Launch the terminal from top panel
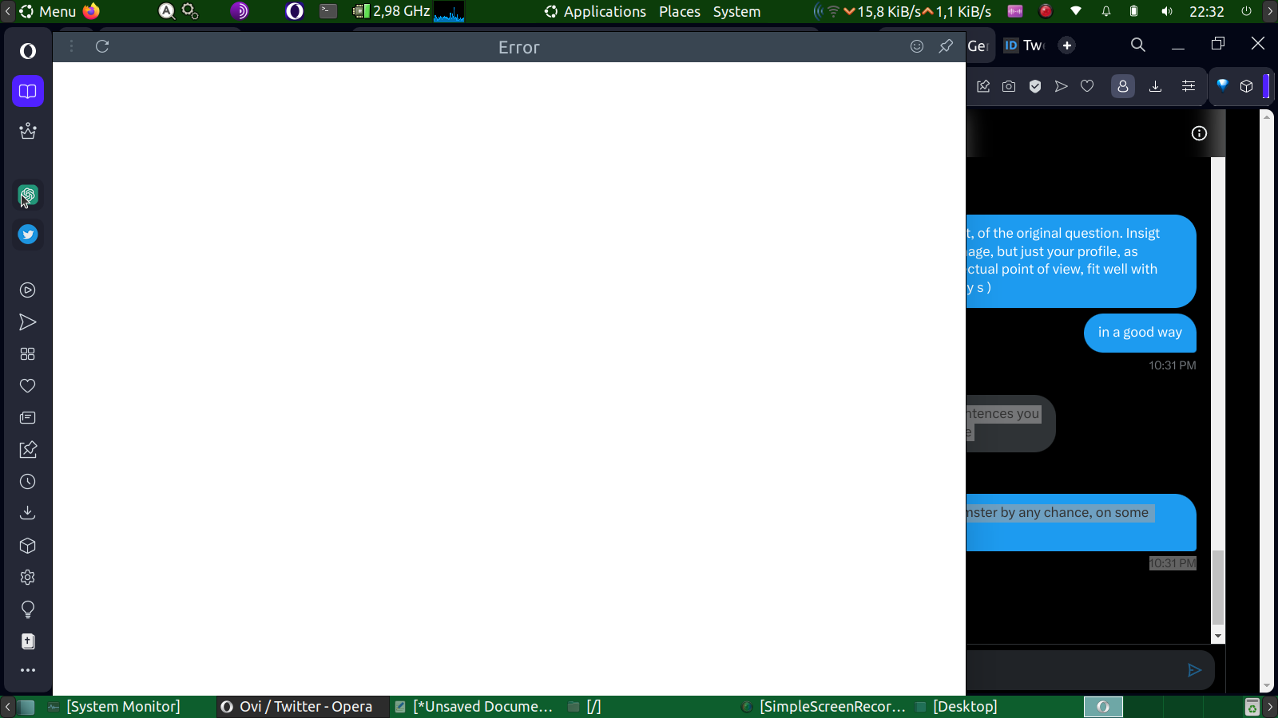 pyautogui.click(x=328, y=11)
